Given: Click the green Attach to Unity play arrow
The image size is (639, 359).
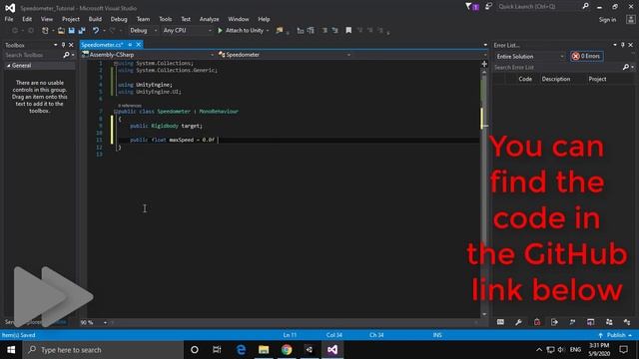Looking at the screenshot, I should point(220,31).
